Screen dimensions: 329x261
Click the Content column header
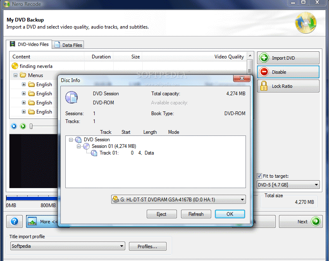tap(47, 57)
